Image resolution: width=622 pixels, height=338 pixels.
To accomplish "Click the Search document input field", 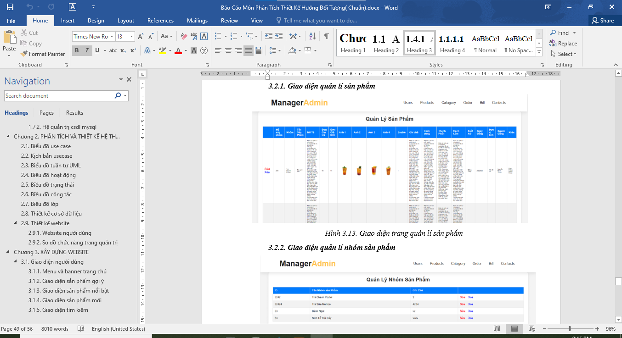I will pos(60,95).
